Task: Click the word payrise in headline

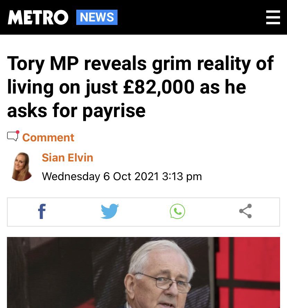Action: click(x=114, y=111)
